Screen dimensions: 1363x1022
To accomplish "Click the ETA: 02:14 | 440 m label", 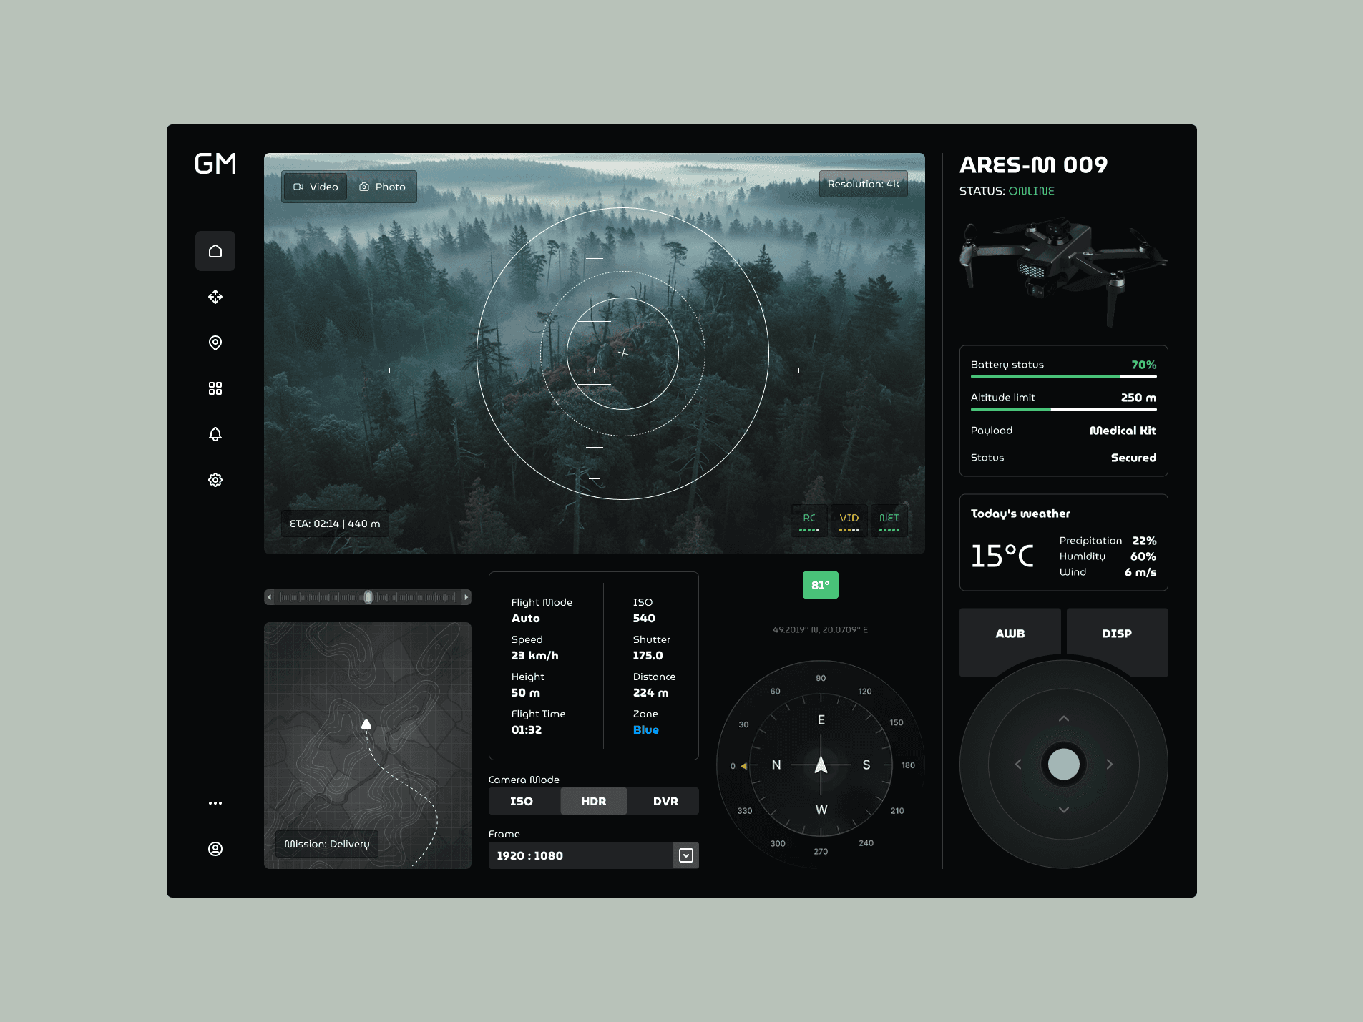I will coord(335,524).
